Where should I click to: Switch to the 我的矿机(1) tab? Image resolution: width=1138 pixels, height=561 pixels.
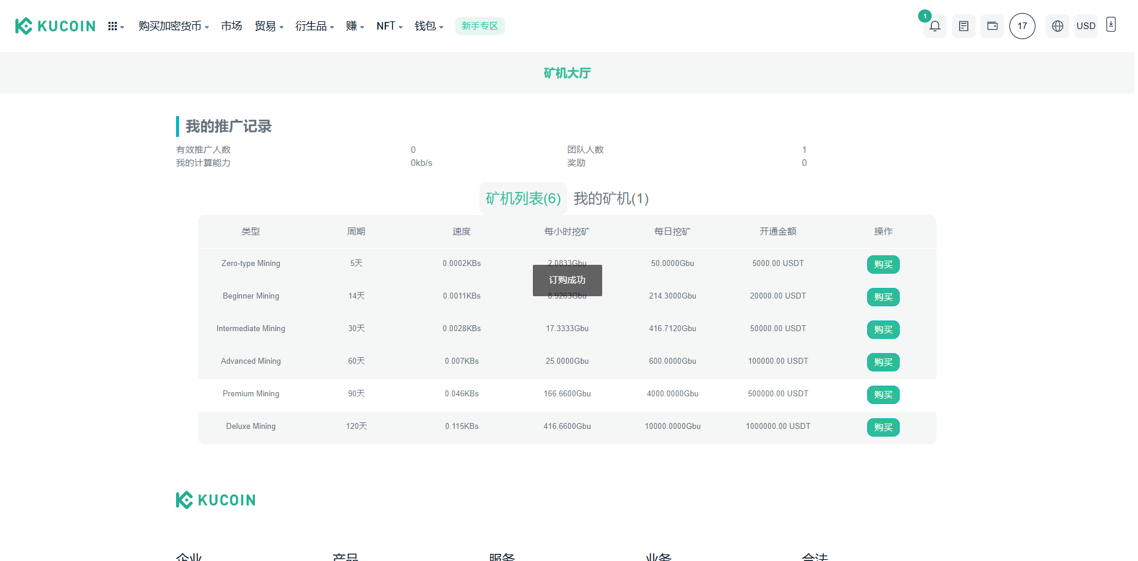(x=611, y=198)
